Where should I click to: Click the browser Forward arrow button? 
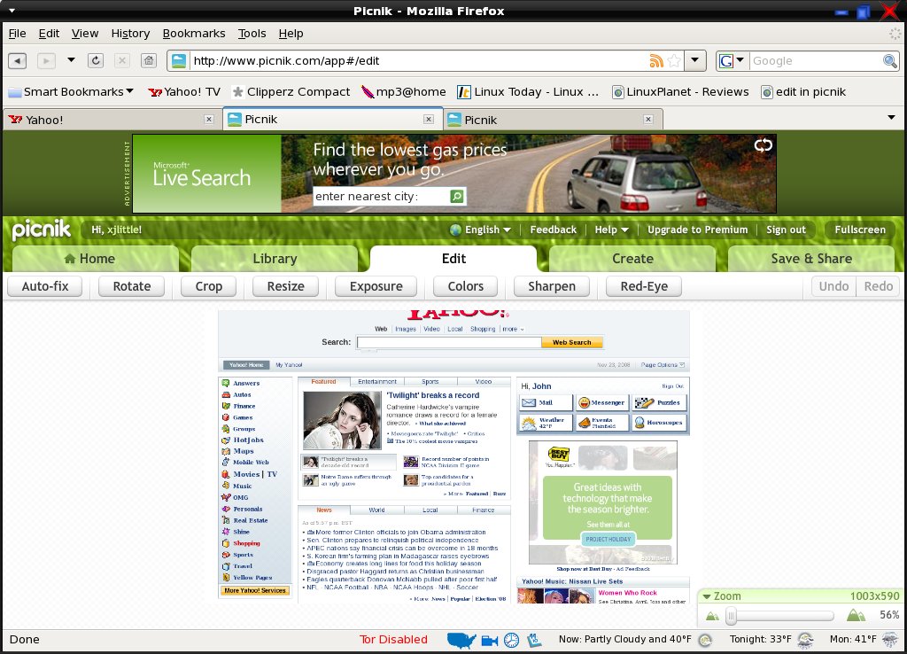point(46,60)
